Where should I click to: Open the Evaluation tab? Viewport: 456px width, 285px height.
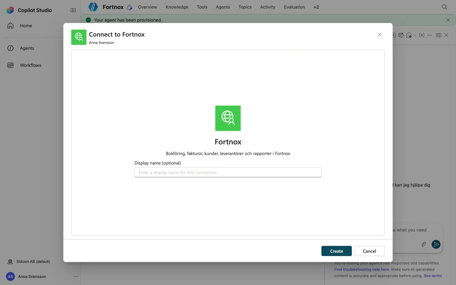pos(294,7)
